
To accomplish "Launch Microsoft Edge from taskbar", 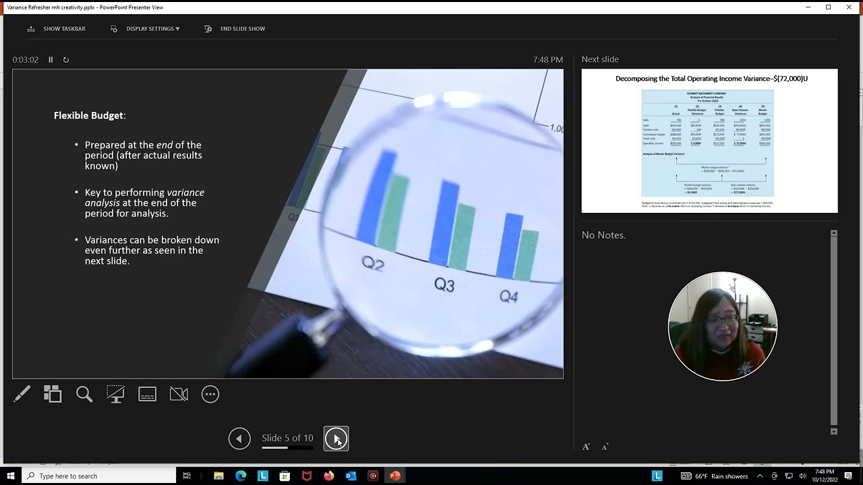I will 241,476.
